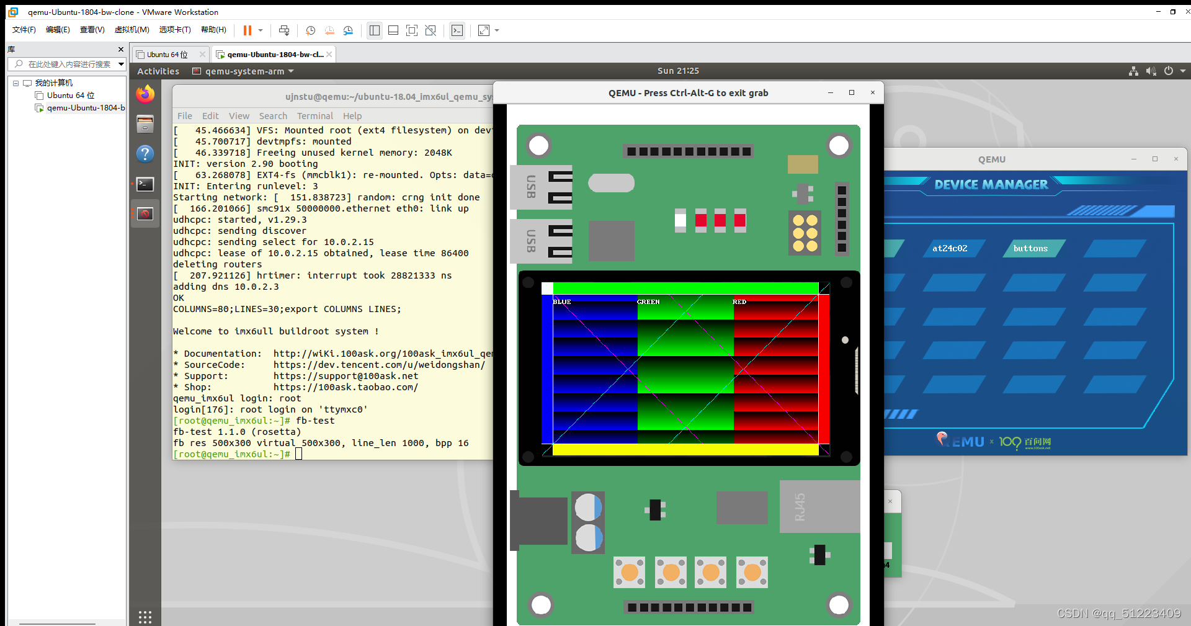This screenshot has width=1191, height=626.
Task: Maximize the QEMU board window
Action: 852,92
